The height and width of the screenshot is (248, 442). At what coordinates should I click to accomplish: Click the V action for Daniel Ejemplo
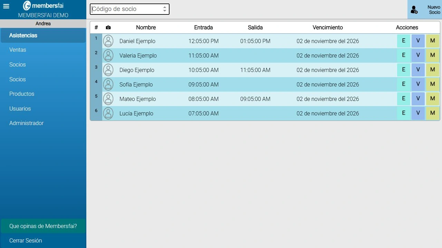418,41
